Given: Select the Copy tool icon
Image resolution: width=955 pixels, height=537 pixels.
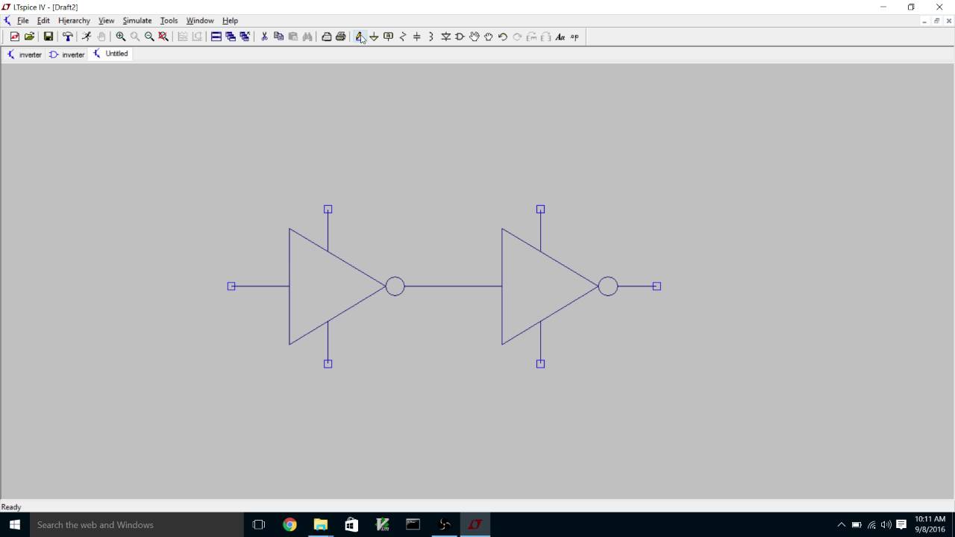Looking at the screenshot, I should [x=278, y=37].
